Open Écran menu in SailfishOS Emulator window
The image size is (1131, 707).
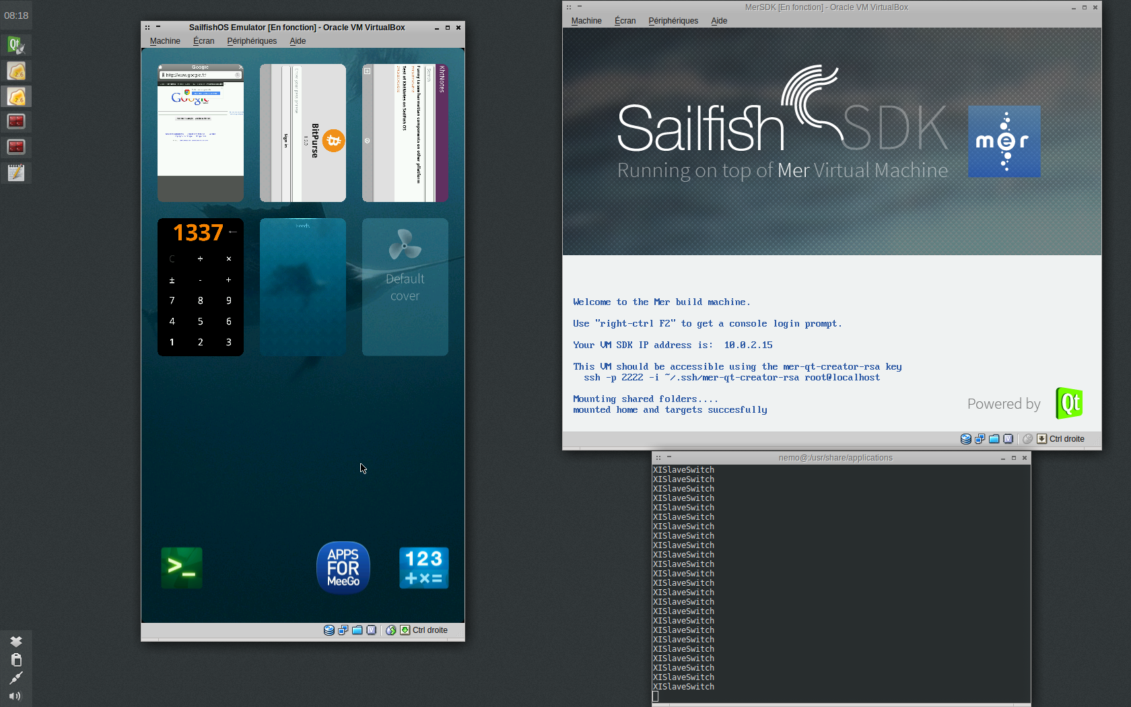(204, 41)
